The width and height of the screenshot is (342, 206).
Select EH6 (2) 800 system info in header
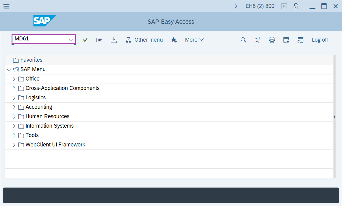(260, 6)
